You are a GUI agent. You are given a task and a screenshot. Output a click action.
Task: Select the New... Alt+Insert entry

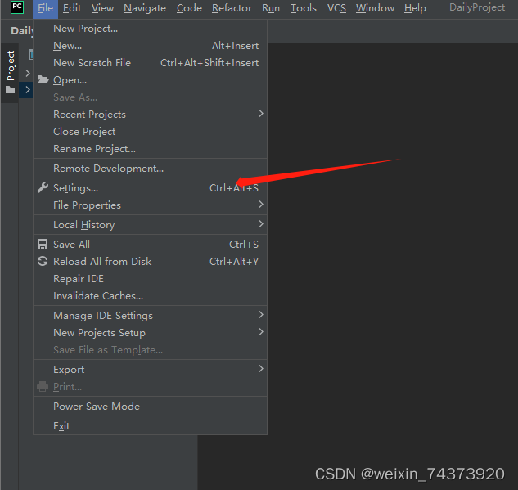point(150,46)
